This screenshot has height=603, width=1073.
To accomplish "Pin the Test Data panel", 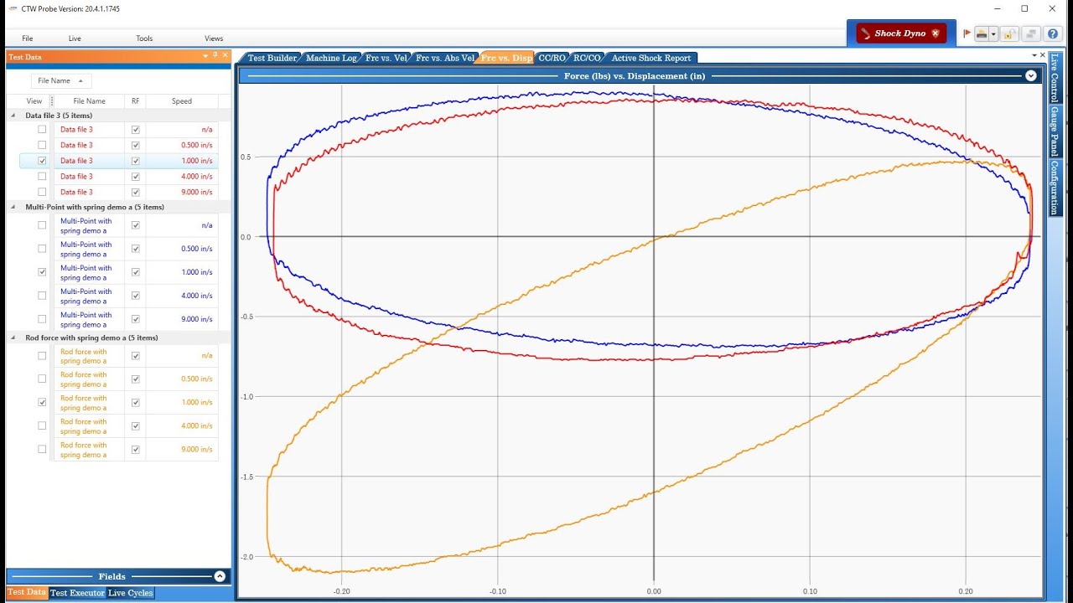I will click(x=215, y=56).
